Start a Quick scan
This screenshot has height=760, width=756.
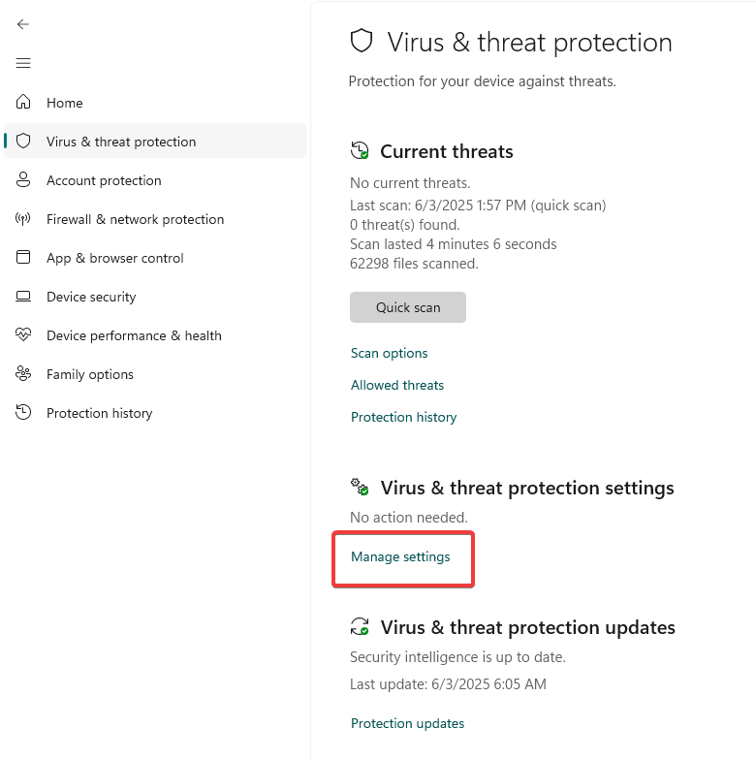pyautogui.click(x=408, y=307)
